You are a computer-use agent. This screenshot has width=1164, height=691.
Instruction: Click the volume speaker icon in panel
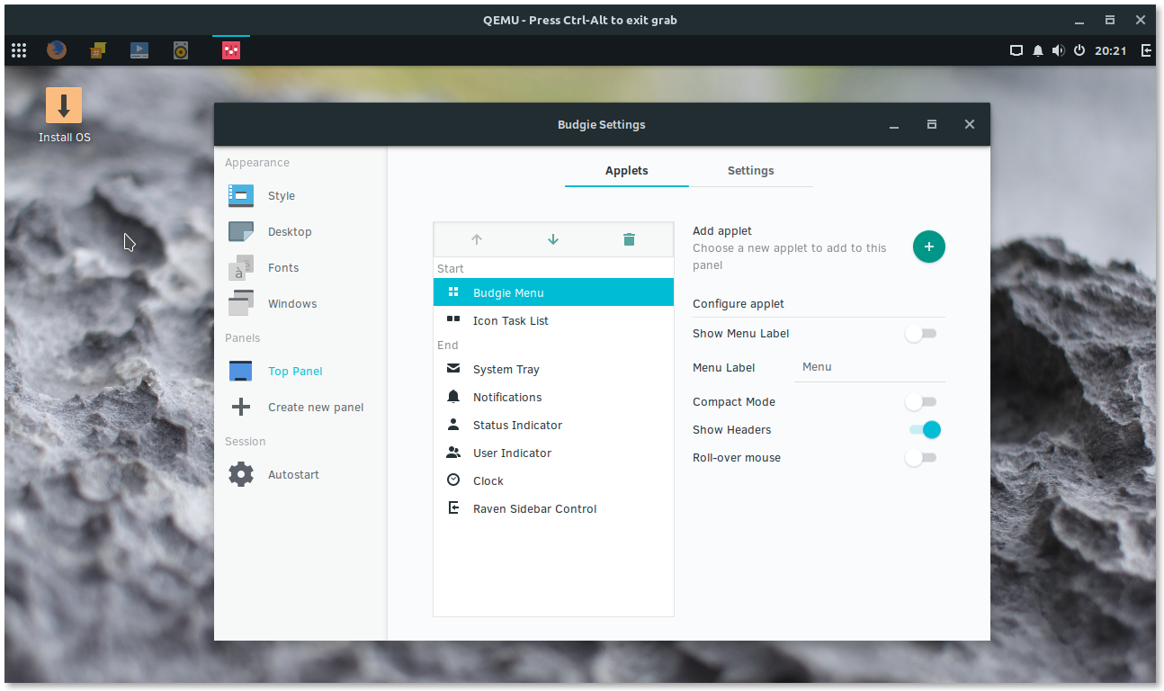(1059, 50)
